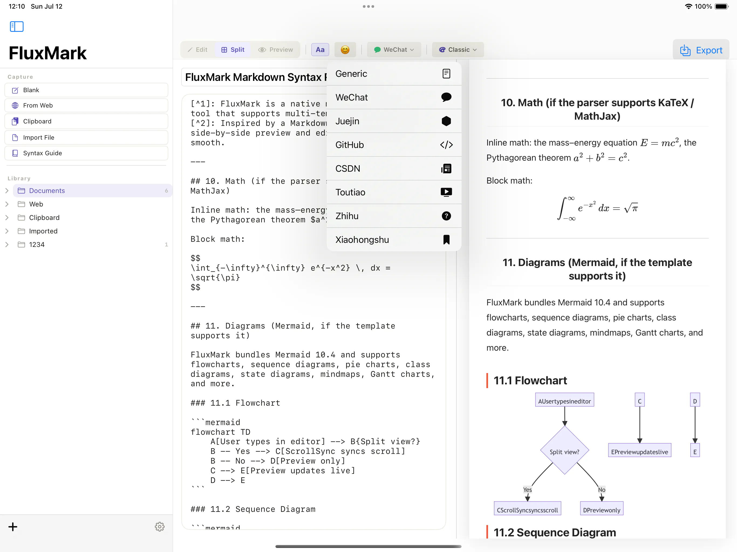Expand the Documents folder

pyautogui.click(x=7, y=191)
